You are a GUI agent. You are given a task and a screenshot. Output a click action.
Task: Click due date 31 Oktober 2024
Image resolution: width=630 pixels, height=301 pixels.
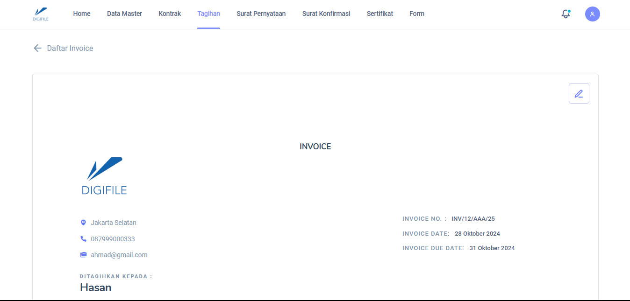[x=492, y=248]
